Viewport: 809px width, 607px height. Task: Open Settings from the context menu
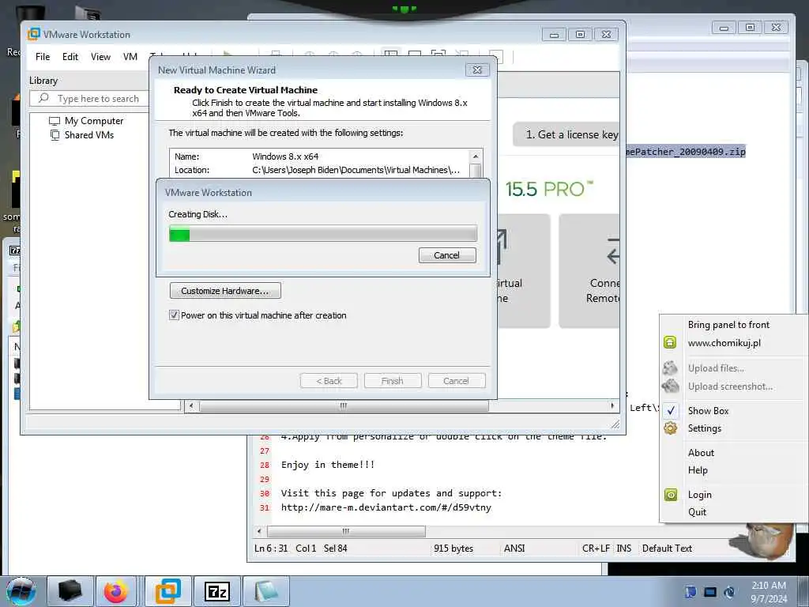coord(704,428)
